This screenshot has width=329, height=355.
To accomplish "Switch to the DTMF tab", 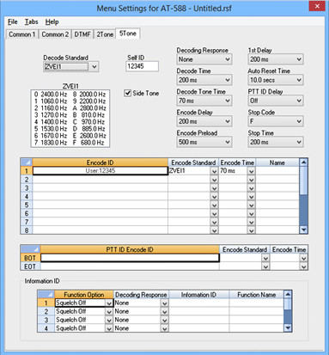I will [82, 34].
